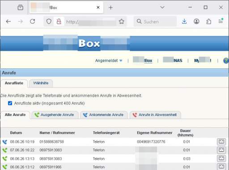Click the Datum column header
Screen dimensions: 229x170
click(16, 133)
